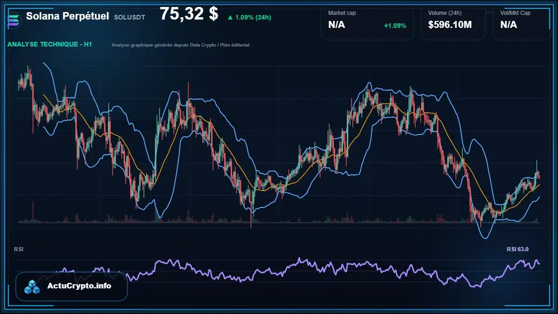
Task: Click the 1.09% (24h) change text
Action: [253, 18]
